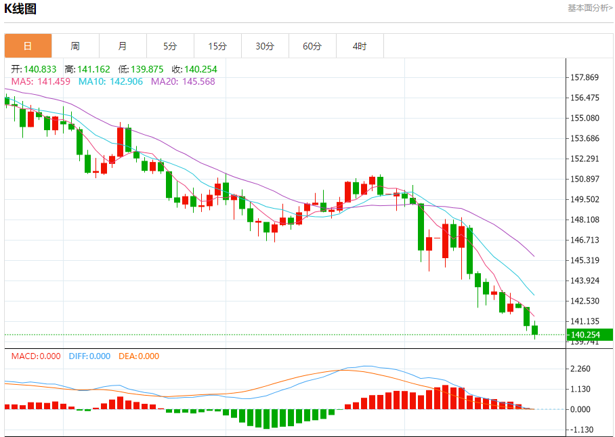
Task: Switch to the 月 monthly tab
Action: point(123,46)
